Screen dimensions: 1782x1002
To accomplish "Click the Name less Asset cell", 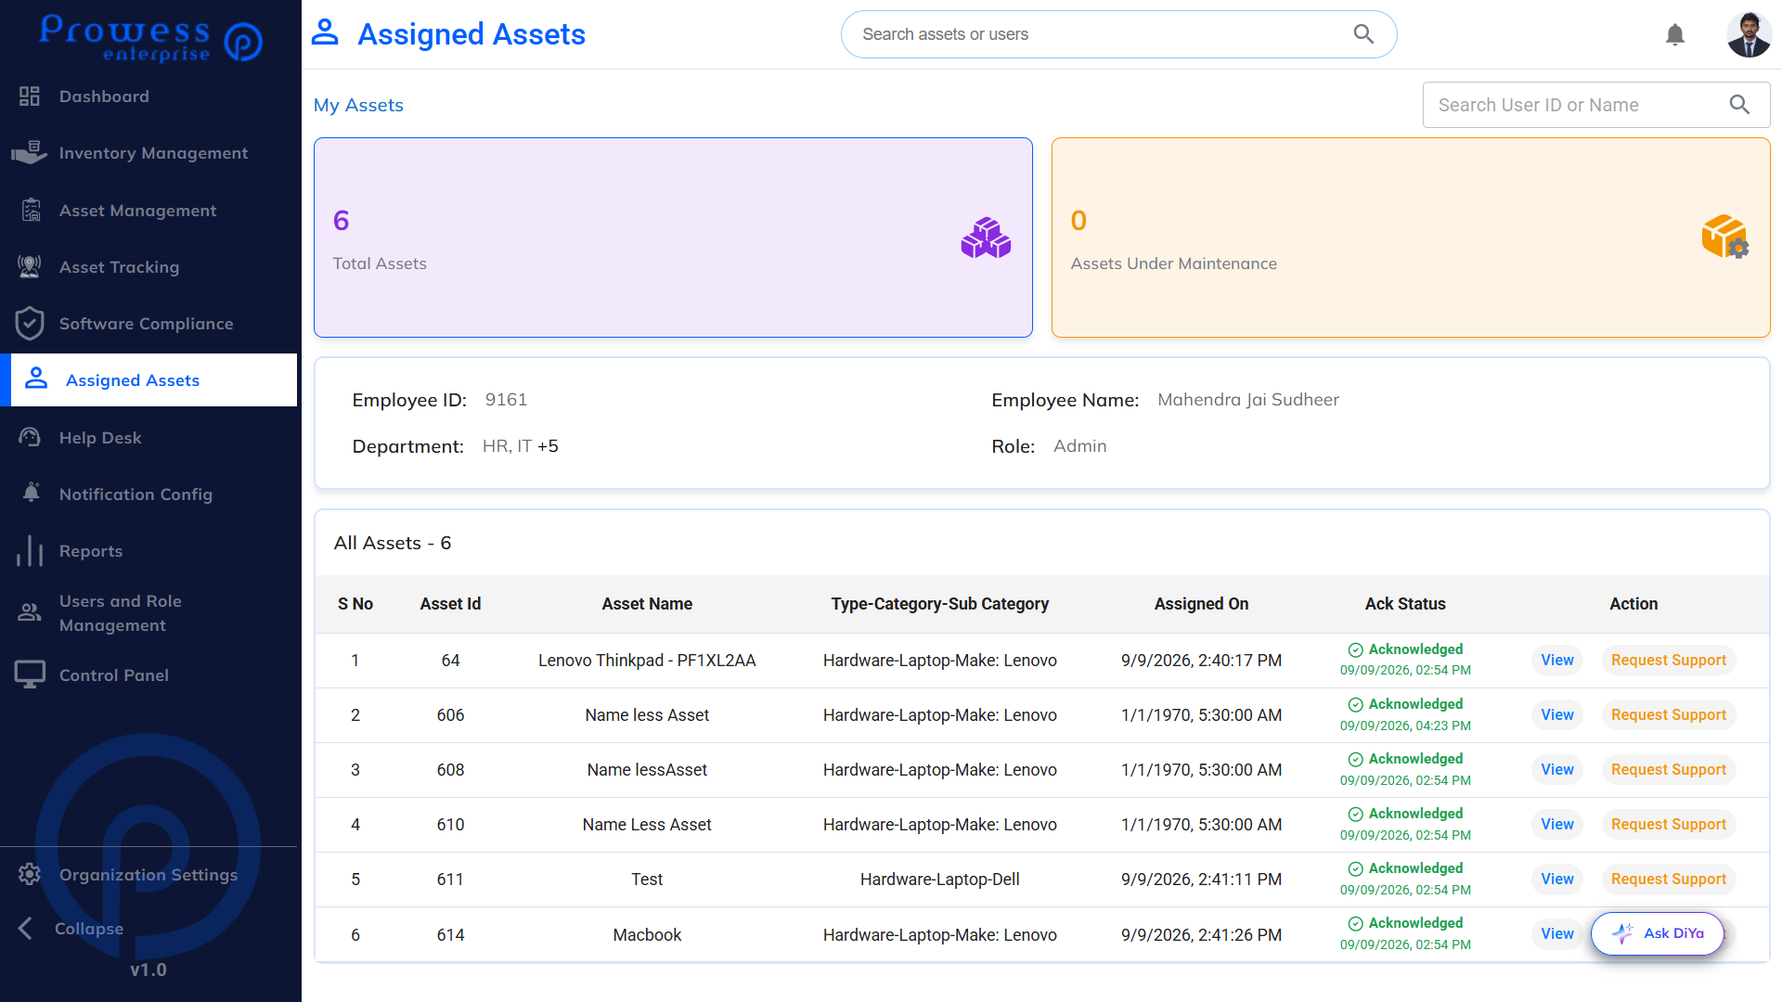I will tap(647, 715).
